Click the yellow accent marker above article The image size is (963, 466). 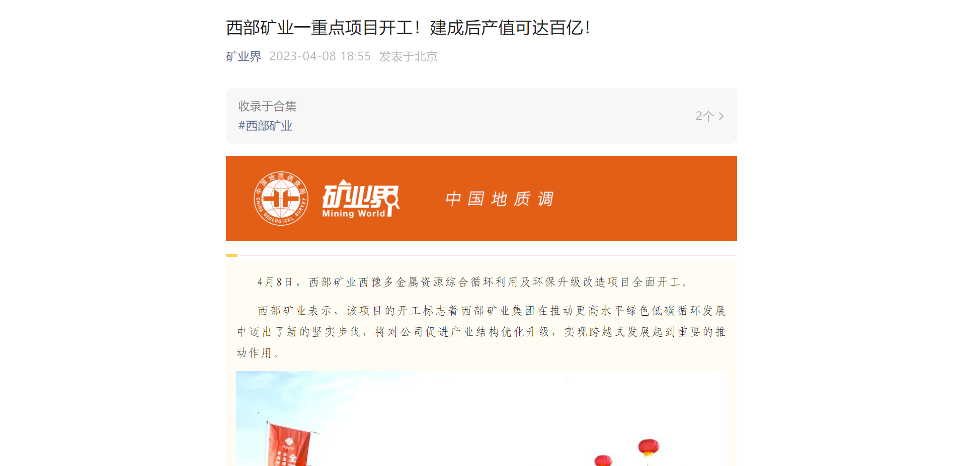coord(231,255)
